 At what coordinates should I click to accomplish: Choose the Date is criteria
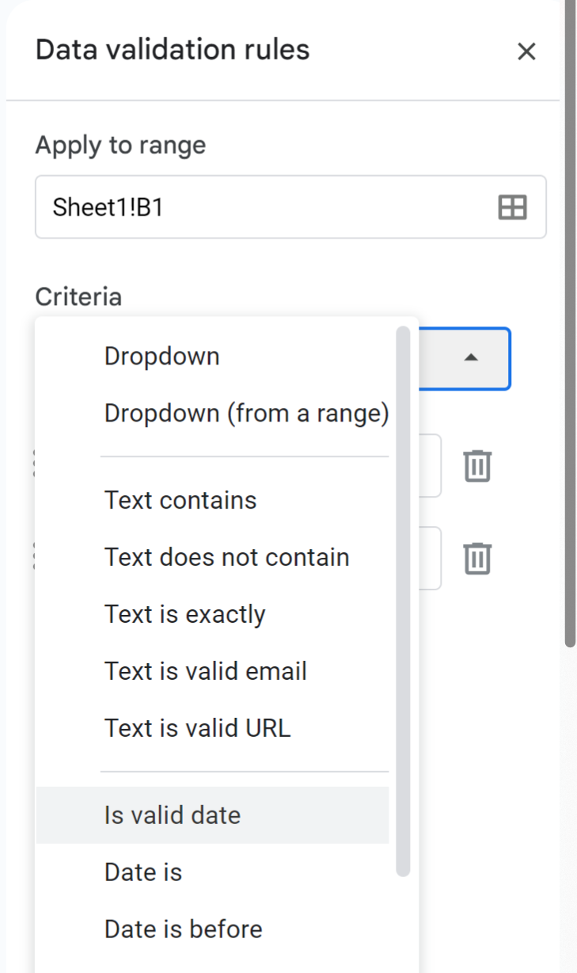(142, 872)
